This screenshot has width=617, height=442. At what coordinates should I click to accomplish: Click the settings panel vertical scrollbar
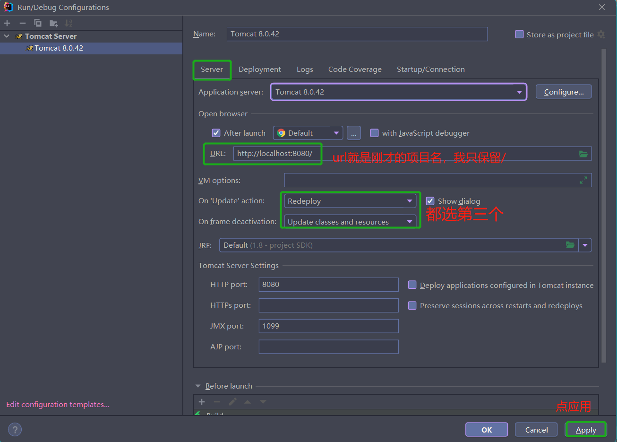pos(604,206)
